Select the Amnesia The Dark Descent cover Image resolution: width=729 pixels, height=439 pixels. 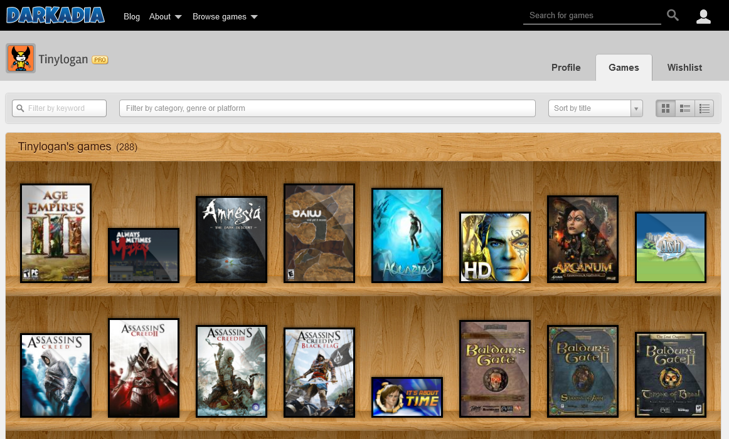click(231, 239)
